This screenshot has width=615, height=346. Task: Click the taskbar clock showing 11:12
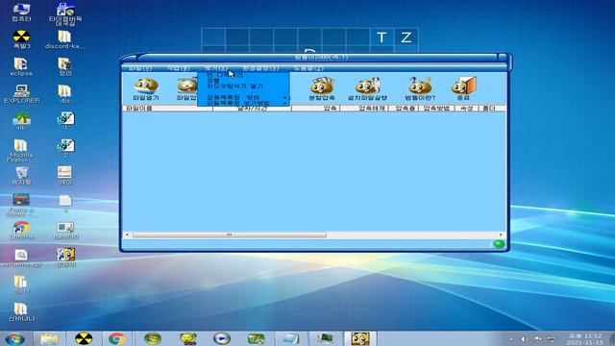click(x=585, y=339)
